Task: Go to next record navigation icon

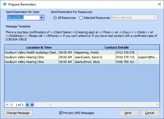Action: (x=28, y=105)
